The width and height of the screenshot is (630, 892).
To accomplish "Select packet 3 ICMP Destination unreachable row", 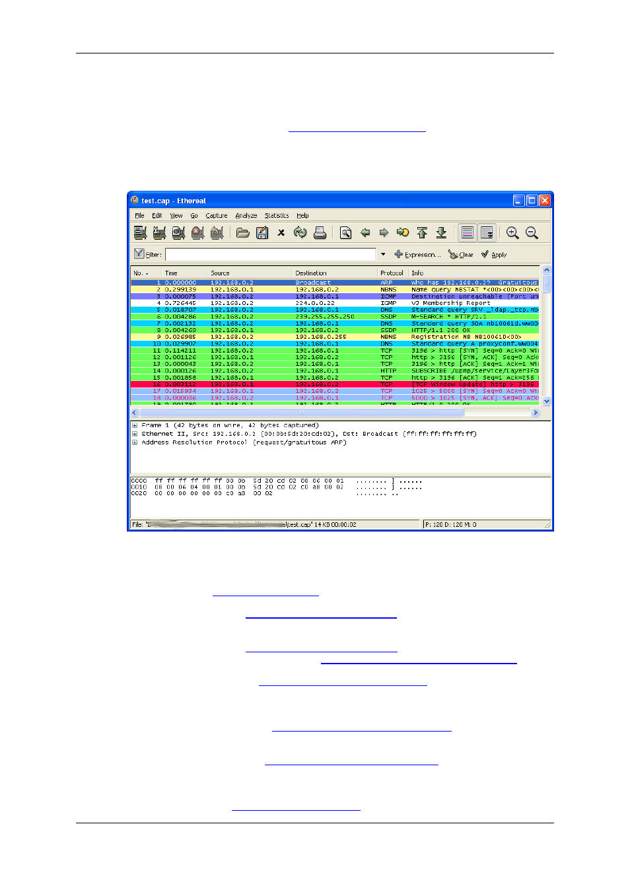I will pyautogui.click(x=335, y=296).
